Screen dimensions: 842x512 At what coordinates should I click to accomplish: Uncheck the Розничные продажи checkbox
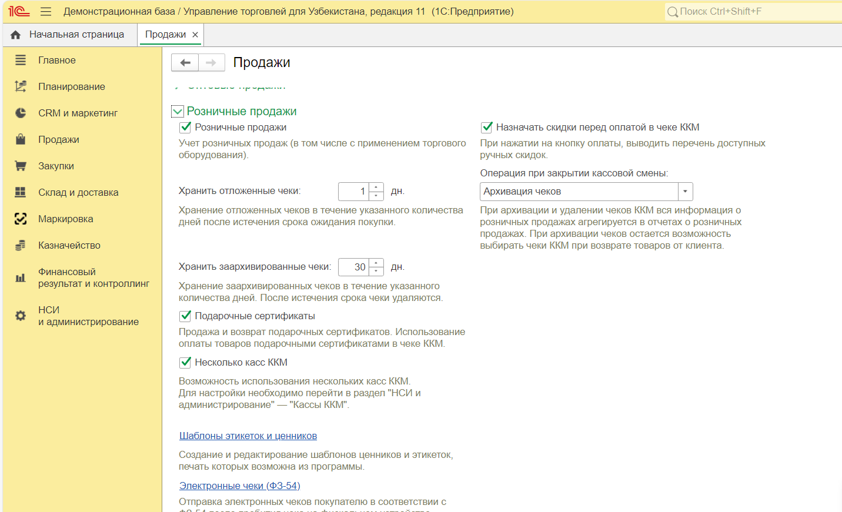coord(185,127)
